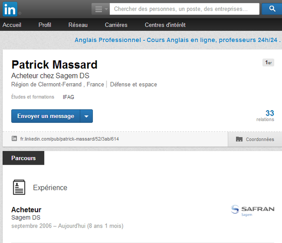Click the search field for people and companies
The width and height of the screenshot is (282, 243).
pos(184,9)
